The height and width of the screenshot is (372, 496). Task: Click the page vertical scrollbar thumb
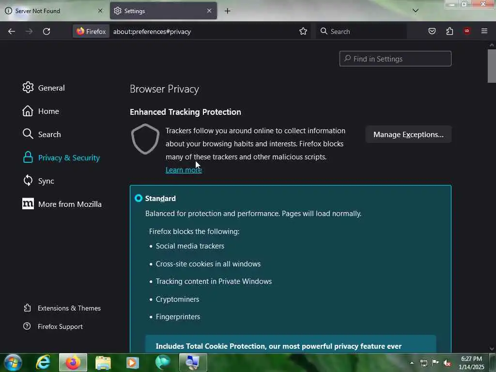tap(492, 66)
